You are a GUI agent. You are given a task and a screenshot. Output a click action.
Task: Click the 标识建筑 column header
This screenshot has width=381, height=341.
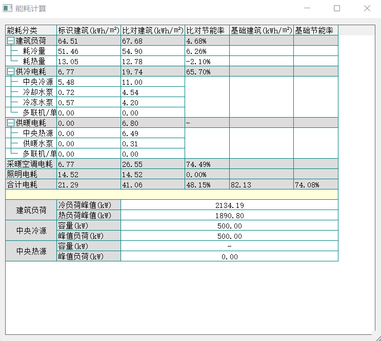tap(88, 31)
